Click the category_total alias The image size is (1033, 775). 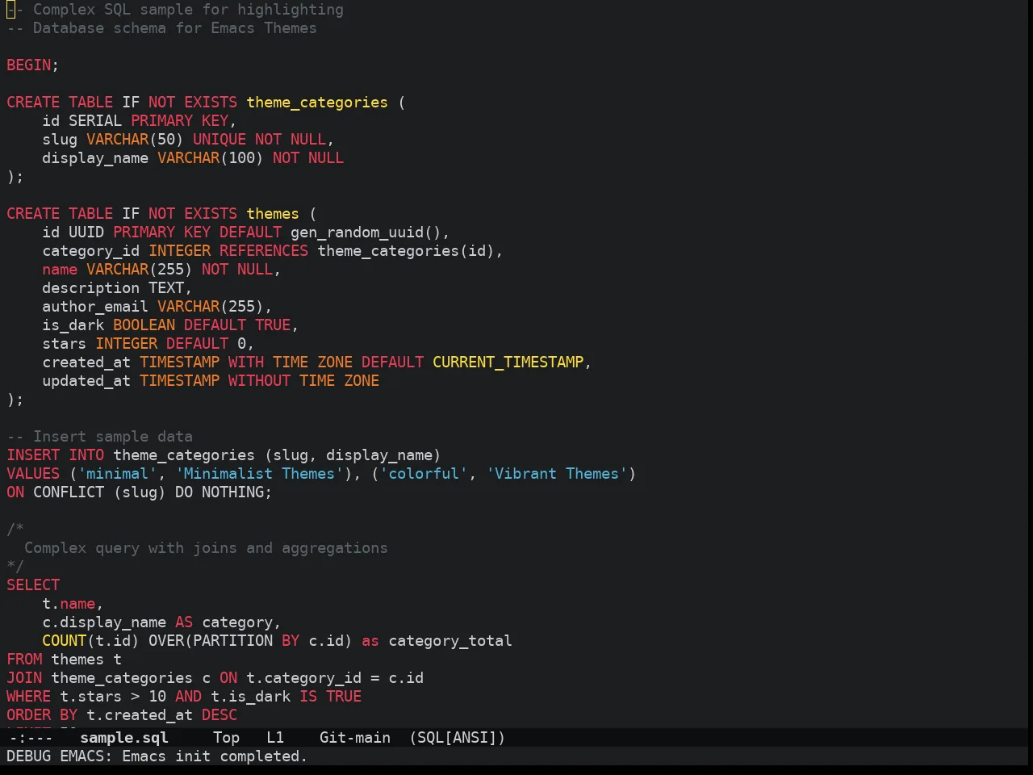(x=450, y=641)
